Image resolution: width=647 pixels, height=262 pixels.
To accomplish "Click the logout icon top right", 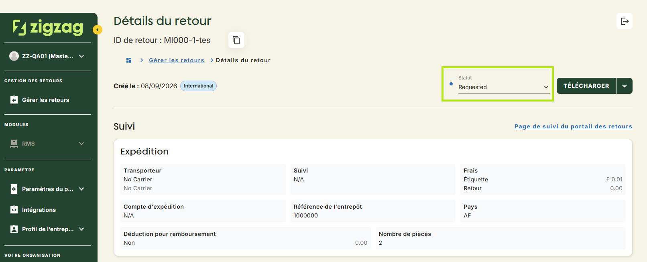I will pyautogui.click(x=625, y=21).
